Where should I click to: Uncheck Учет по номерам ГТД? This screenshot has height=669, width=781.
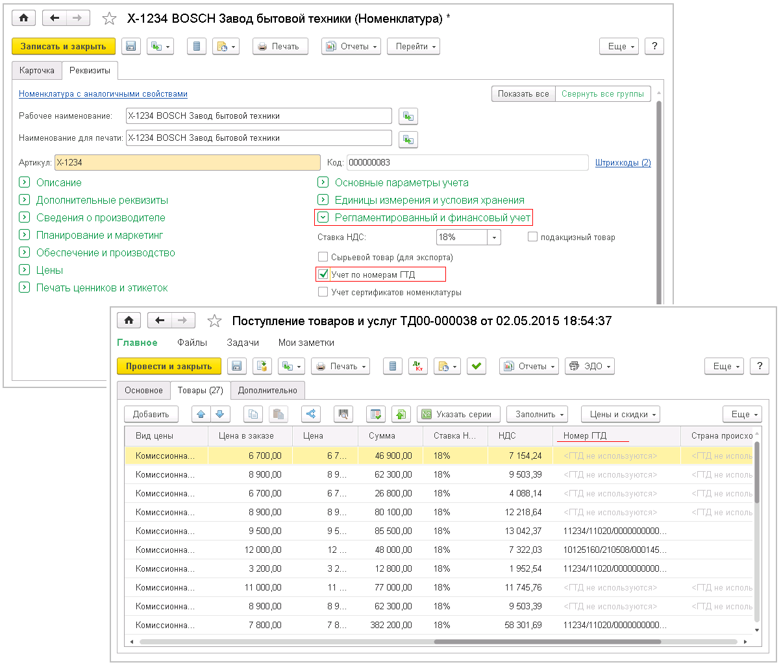[x=323, y=274]
